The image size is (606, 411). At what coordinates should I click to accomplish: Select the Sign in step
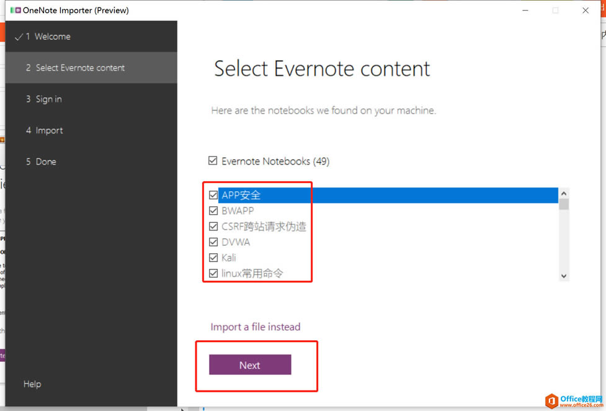point(48,99)
